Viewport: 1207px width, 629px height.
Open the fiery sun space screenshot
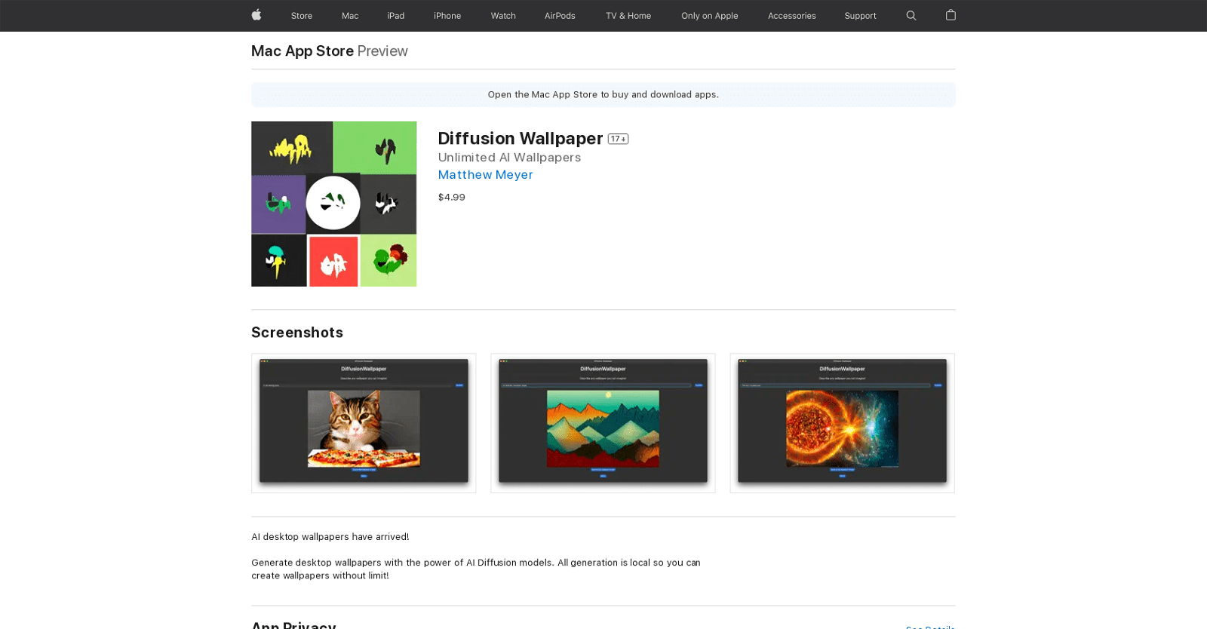tap(842, 423)
